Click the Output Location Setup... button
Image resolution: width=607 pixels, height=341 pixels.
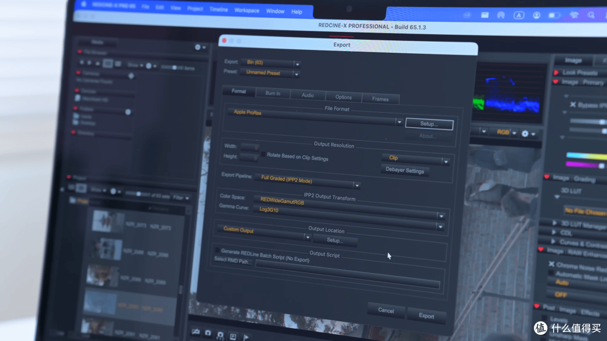pos(335,240)
